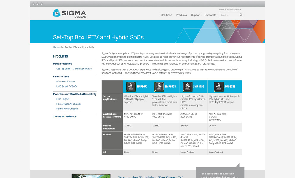This screenshot has height=178, width=295.
Task: Click the '2x FHD' cell under SMP8758
Action: 225,127
